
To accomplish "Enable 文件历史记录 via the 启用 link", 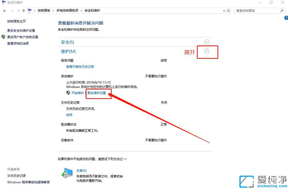I will coord(69,115).
